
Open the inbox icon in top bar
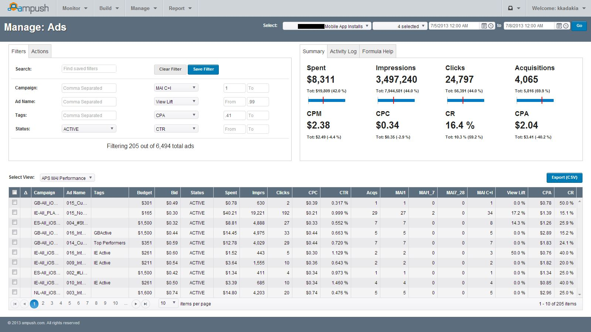coord(510,8)
